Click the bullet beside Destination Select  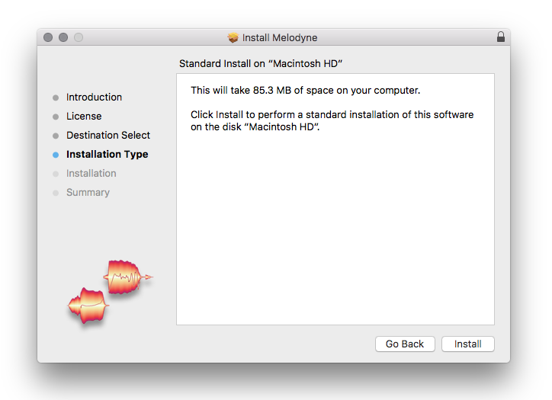click(56, 136)
